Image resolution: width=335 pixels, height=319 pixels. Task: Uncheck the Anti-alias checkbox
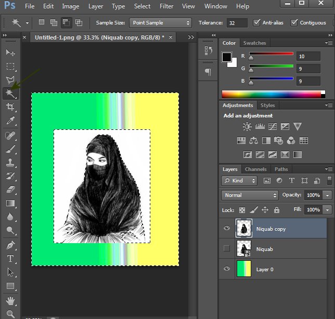point(256,23)
